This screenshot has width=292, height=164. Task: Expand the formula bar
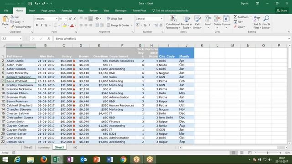289,39
